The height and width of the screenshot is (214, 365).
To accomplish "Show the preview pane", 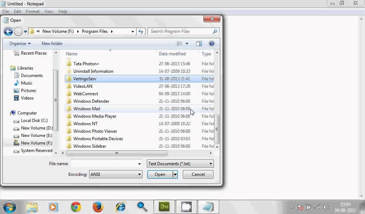I will (x=199, y=44).
